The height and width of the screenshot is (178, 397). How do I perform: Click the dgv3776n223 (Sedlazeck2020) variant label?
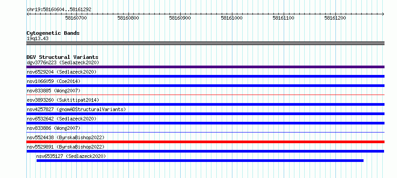[x=63, y=62]
